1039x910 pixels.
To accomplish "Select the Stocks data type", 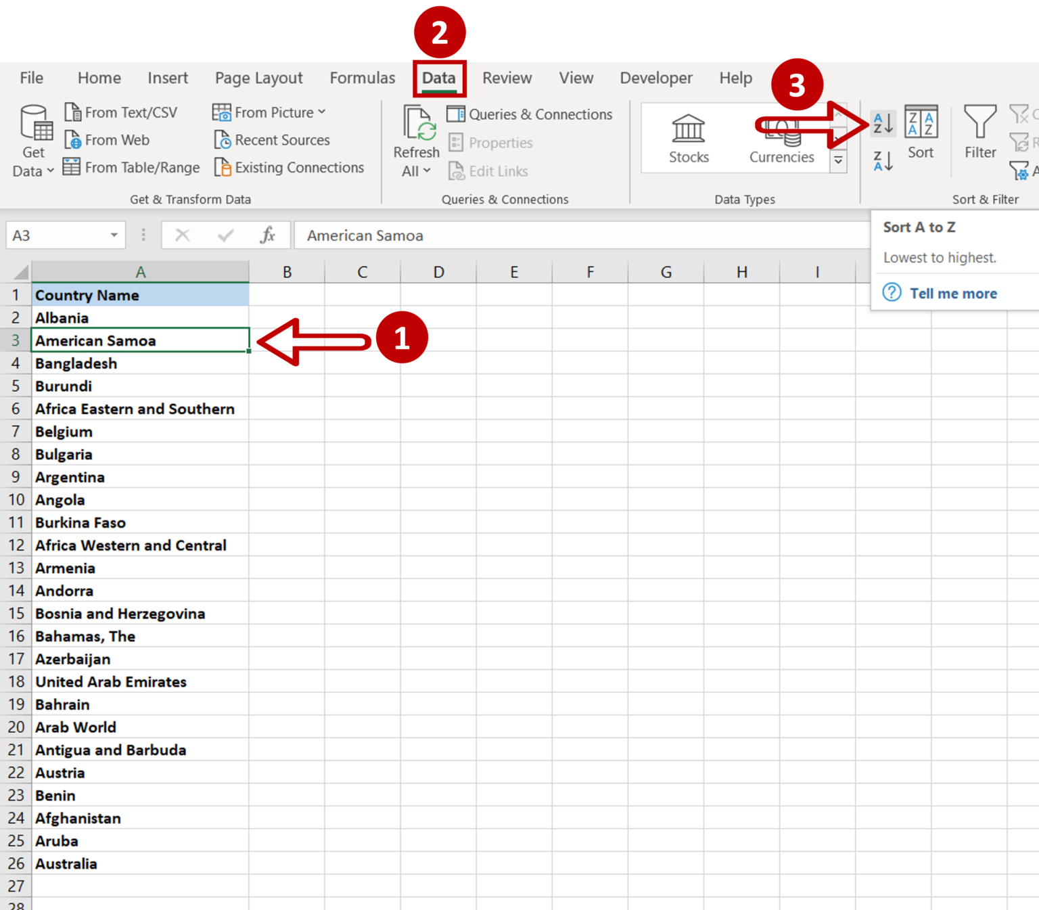I will coord(688,137).
